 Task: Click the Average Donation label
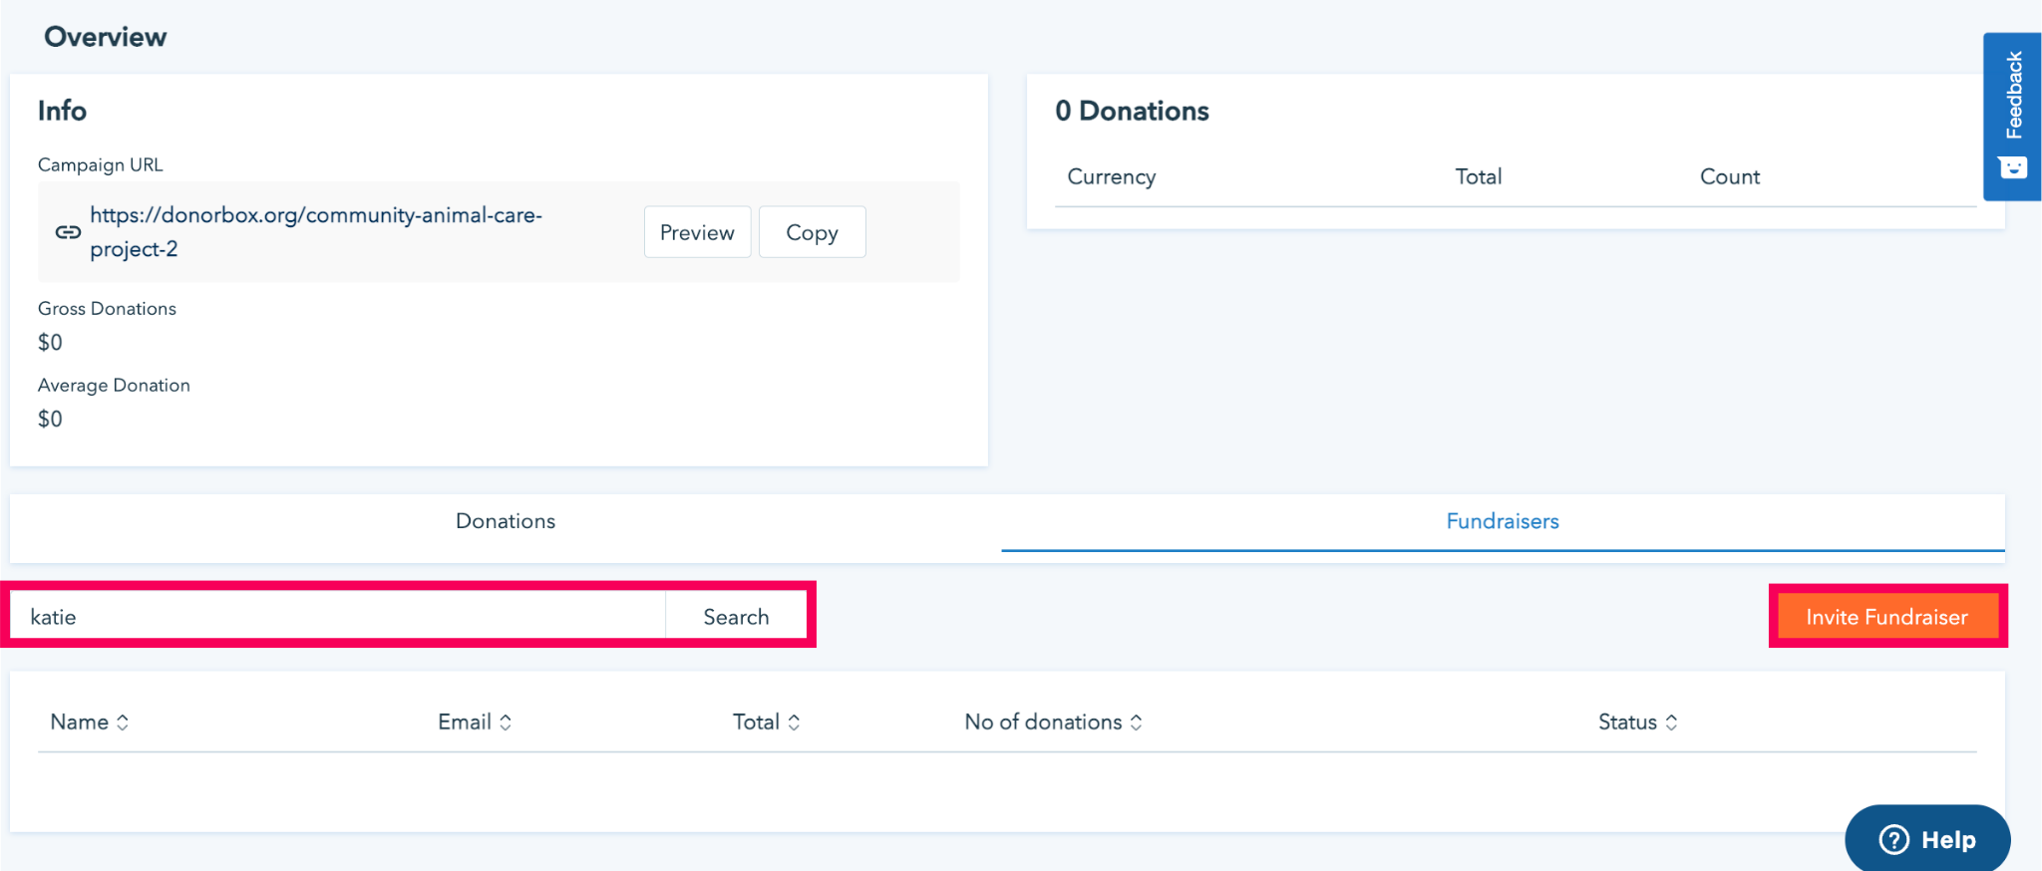point(114,386)
